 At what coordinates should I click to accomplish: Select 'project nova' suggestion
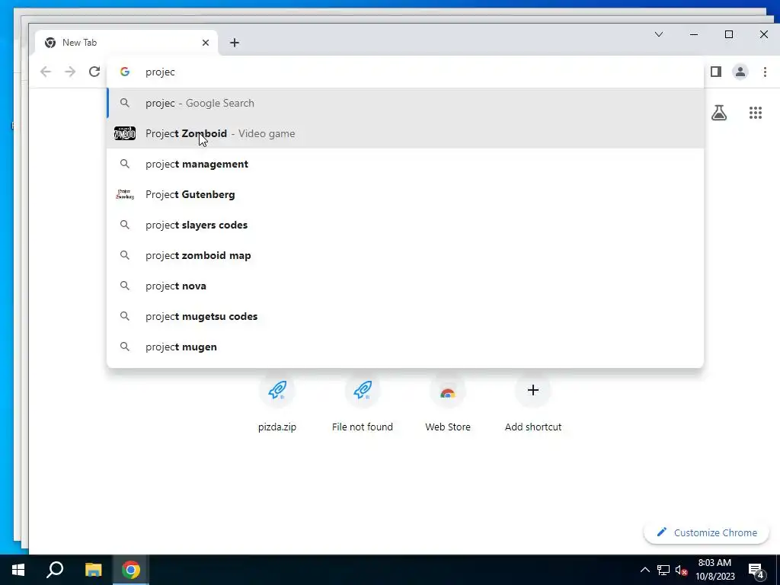pyautogui.click(x=405, y=286)
